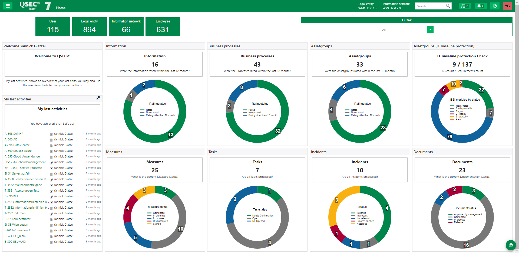Image resolution: width=519 pixels, height=253 pixels.
Task: Click the Employee 631 tile
Action: 163,27
